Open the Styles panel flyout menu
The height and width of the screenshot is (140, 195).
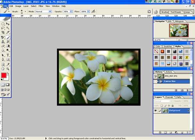(191, 46)
